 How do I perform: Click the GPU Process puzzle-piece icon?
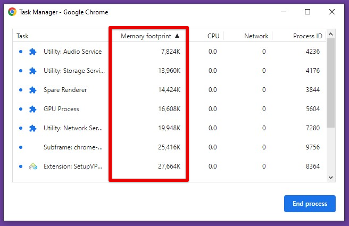coord(33,109)
